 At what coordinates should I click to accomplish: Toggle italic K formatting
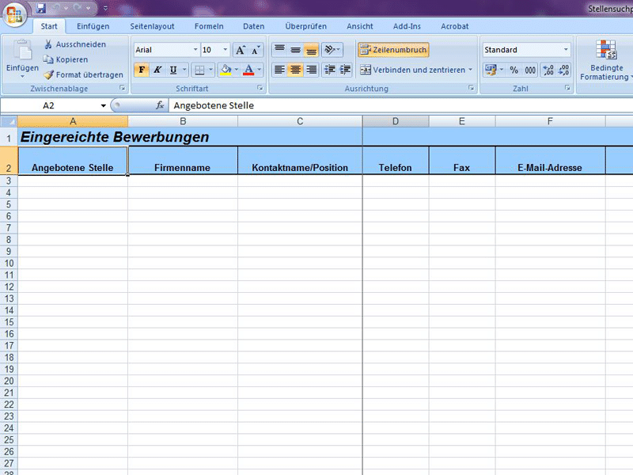click(x=157, y=70)
